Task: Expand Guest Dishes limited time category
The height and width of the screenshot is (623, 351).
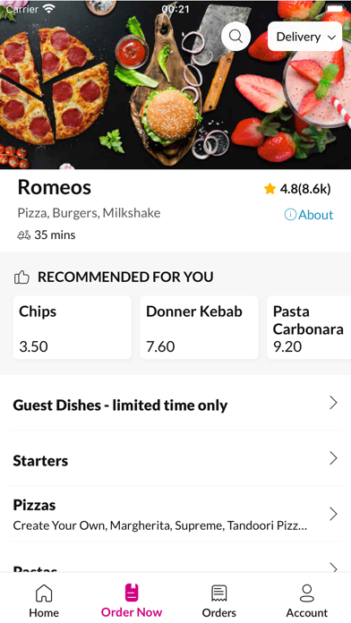Action: coord(175,405)
